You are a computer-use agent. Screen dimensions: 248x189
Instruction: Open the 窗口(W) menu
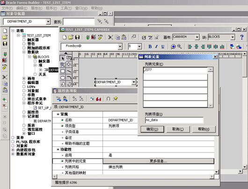point(81,8)
